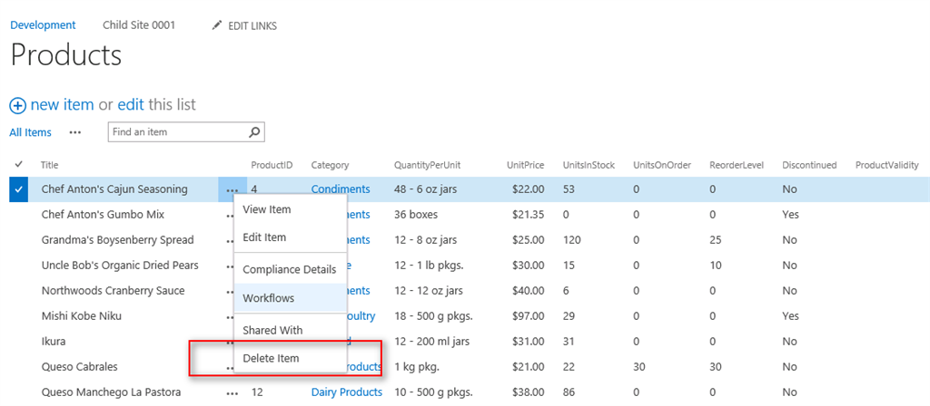The height and width of the screenshot is (406, 930).
Task: Select Workflows in the context menu
Action: (268, 297)
